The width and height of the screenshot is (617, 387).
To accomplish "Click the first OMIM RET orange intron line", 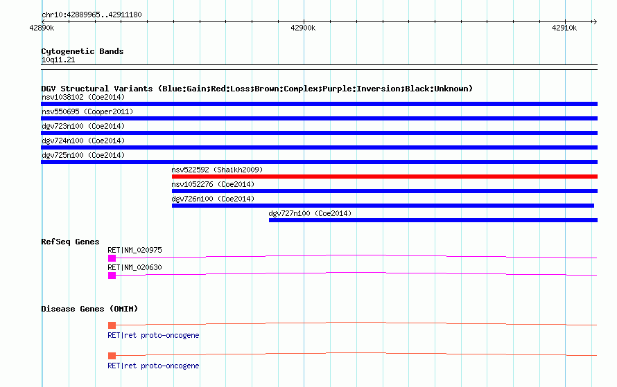I will point(356,324).
